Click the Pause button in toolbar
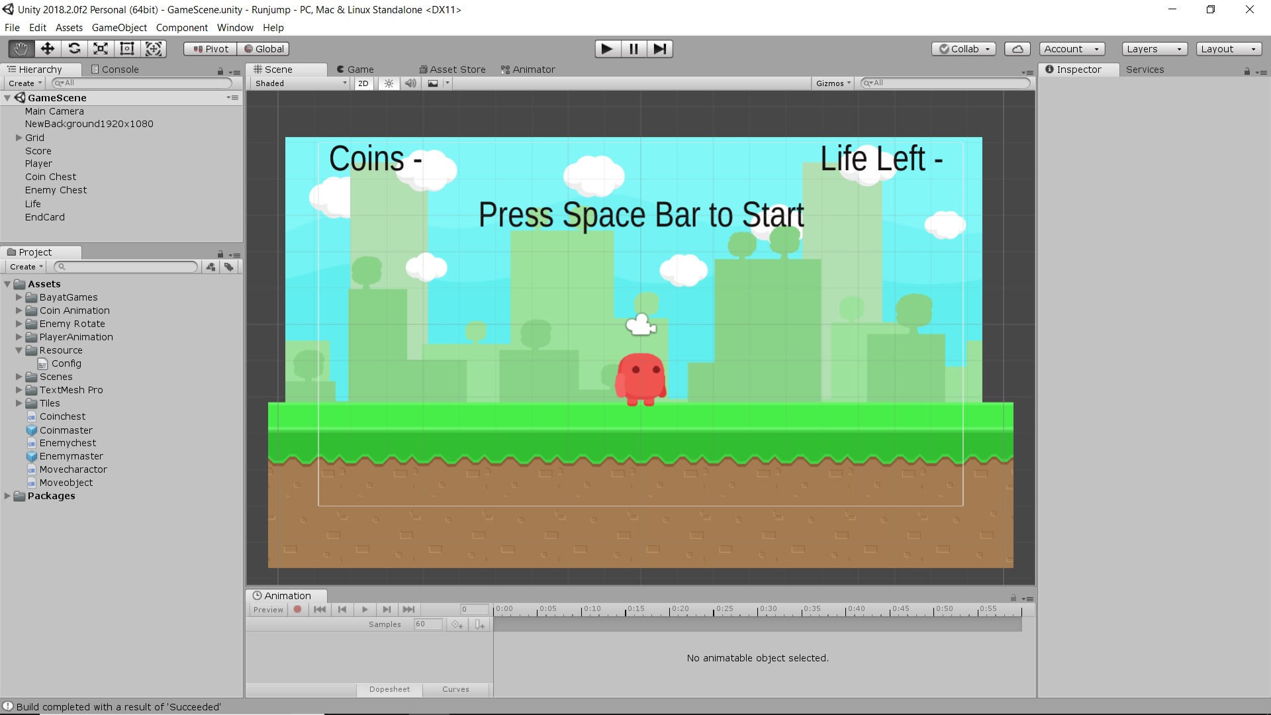This screenshot has width=1271, height=715. pyautogui.click(x=634, y=48)
